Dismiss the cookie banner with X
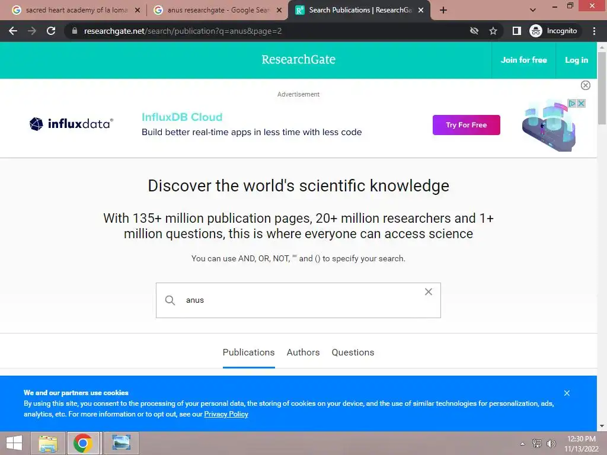The height and width of the screenshot is (455, 607). coord(567,393)
